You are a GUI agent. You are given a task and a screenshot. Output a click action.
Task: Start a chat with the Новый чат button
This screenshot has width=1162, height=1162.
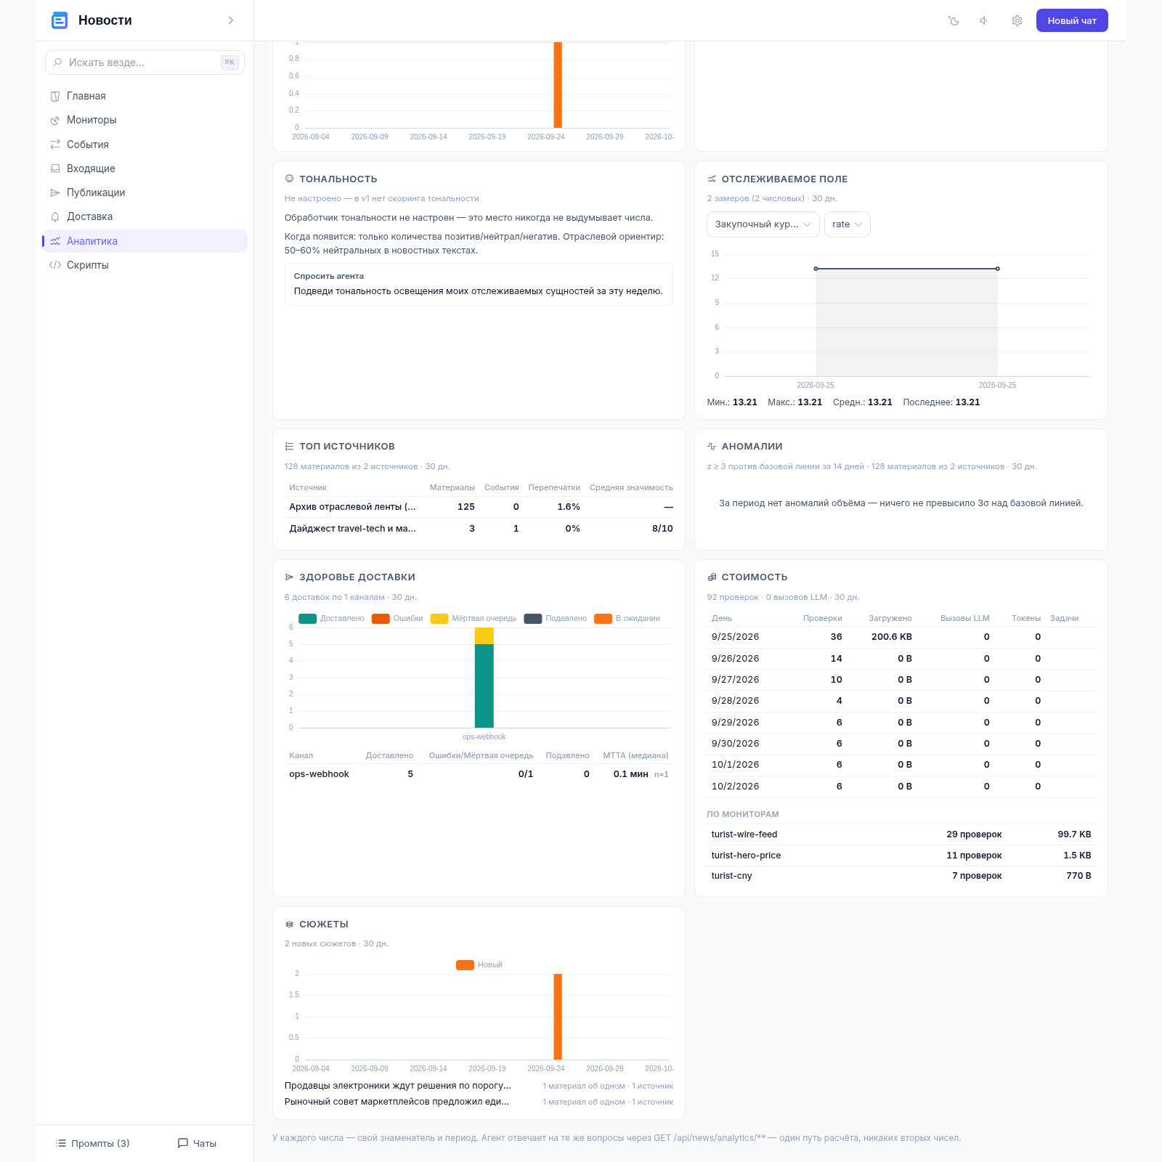[x=1072, y=20]
